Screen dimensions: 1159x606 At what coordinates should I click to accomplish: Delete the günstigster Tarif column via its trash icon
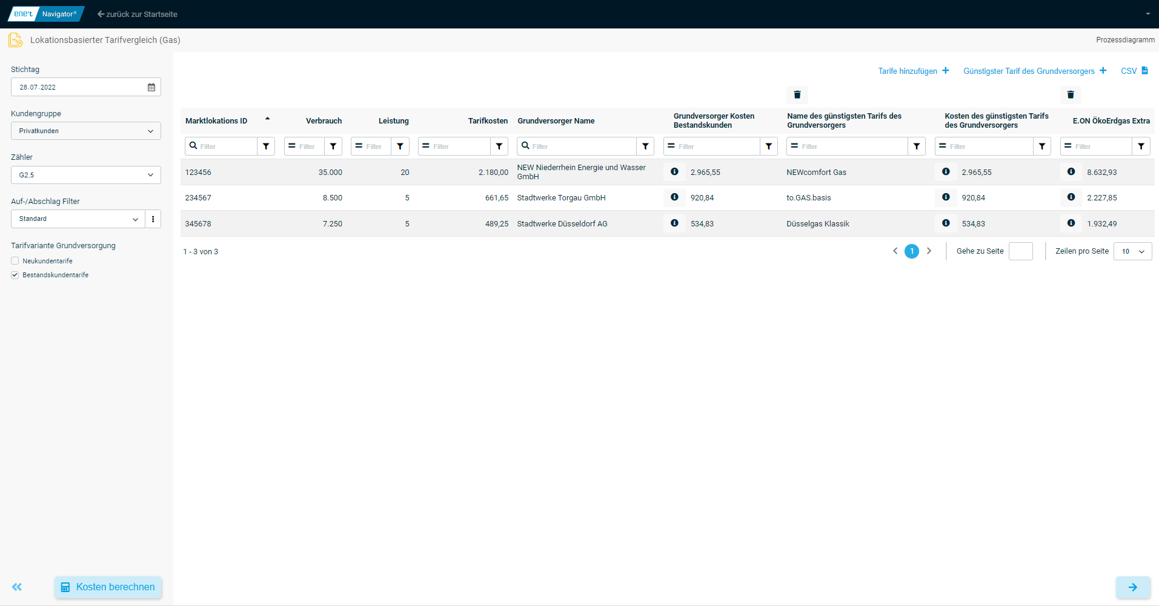coord(797,94)
